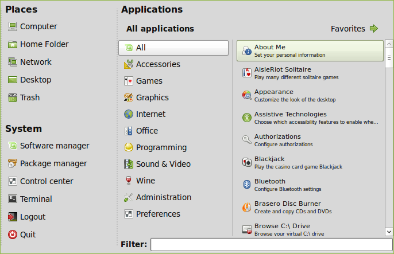Screen dimensions: 394x254
Task: Click the scrollbar slider handle
Action: pyautogui.click(x=389, y=58)
